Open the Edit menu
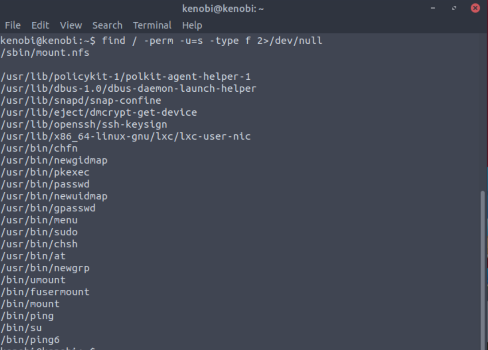The image size is (488, 350). (40, 25)
